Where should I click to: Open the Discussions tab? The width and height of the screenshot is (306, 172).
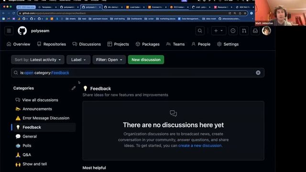click(x=87, y=44)
